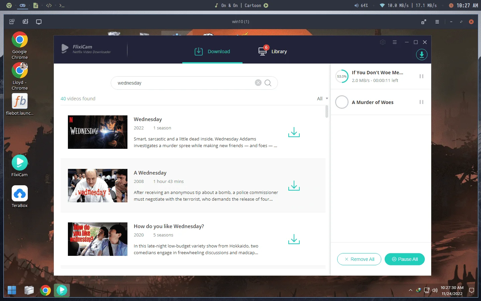This screenshot has width=481, height=301.
Task: Open the VM viewer hamburger menu
Action: (437, 22)
